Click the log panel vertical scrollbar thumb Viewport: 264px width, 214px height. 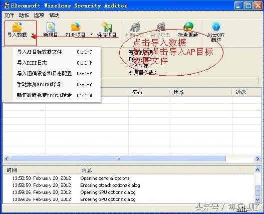257,190
